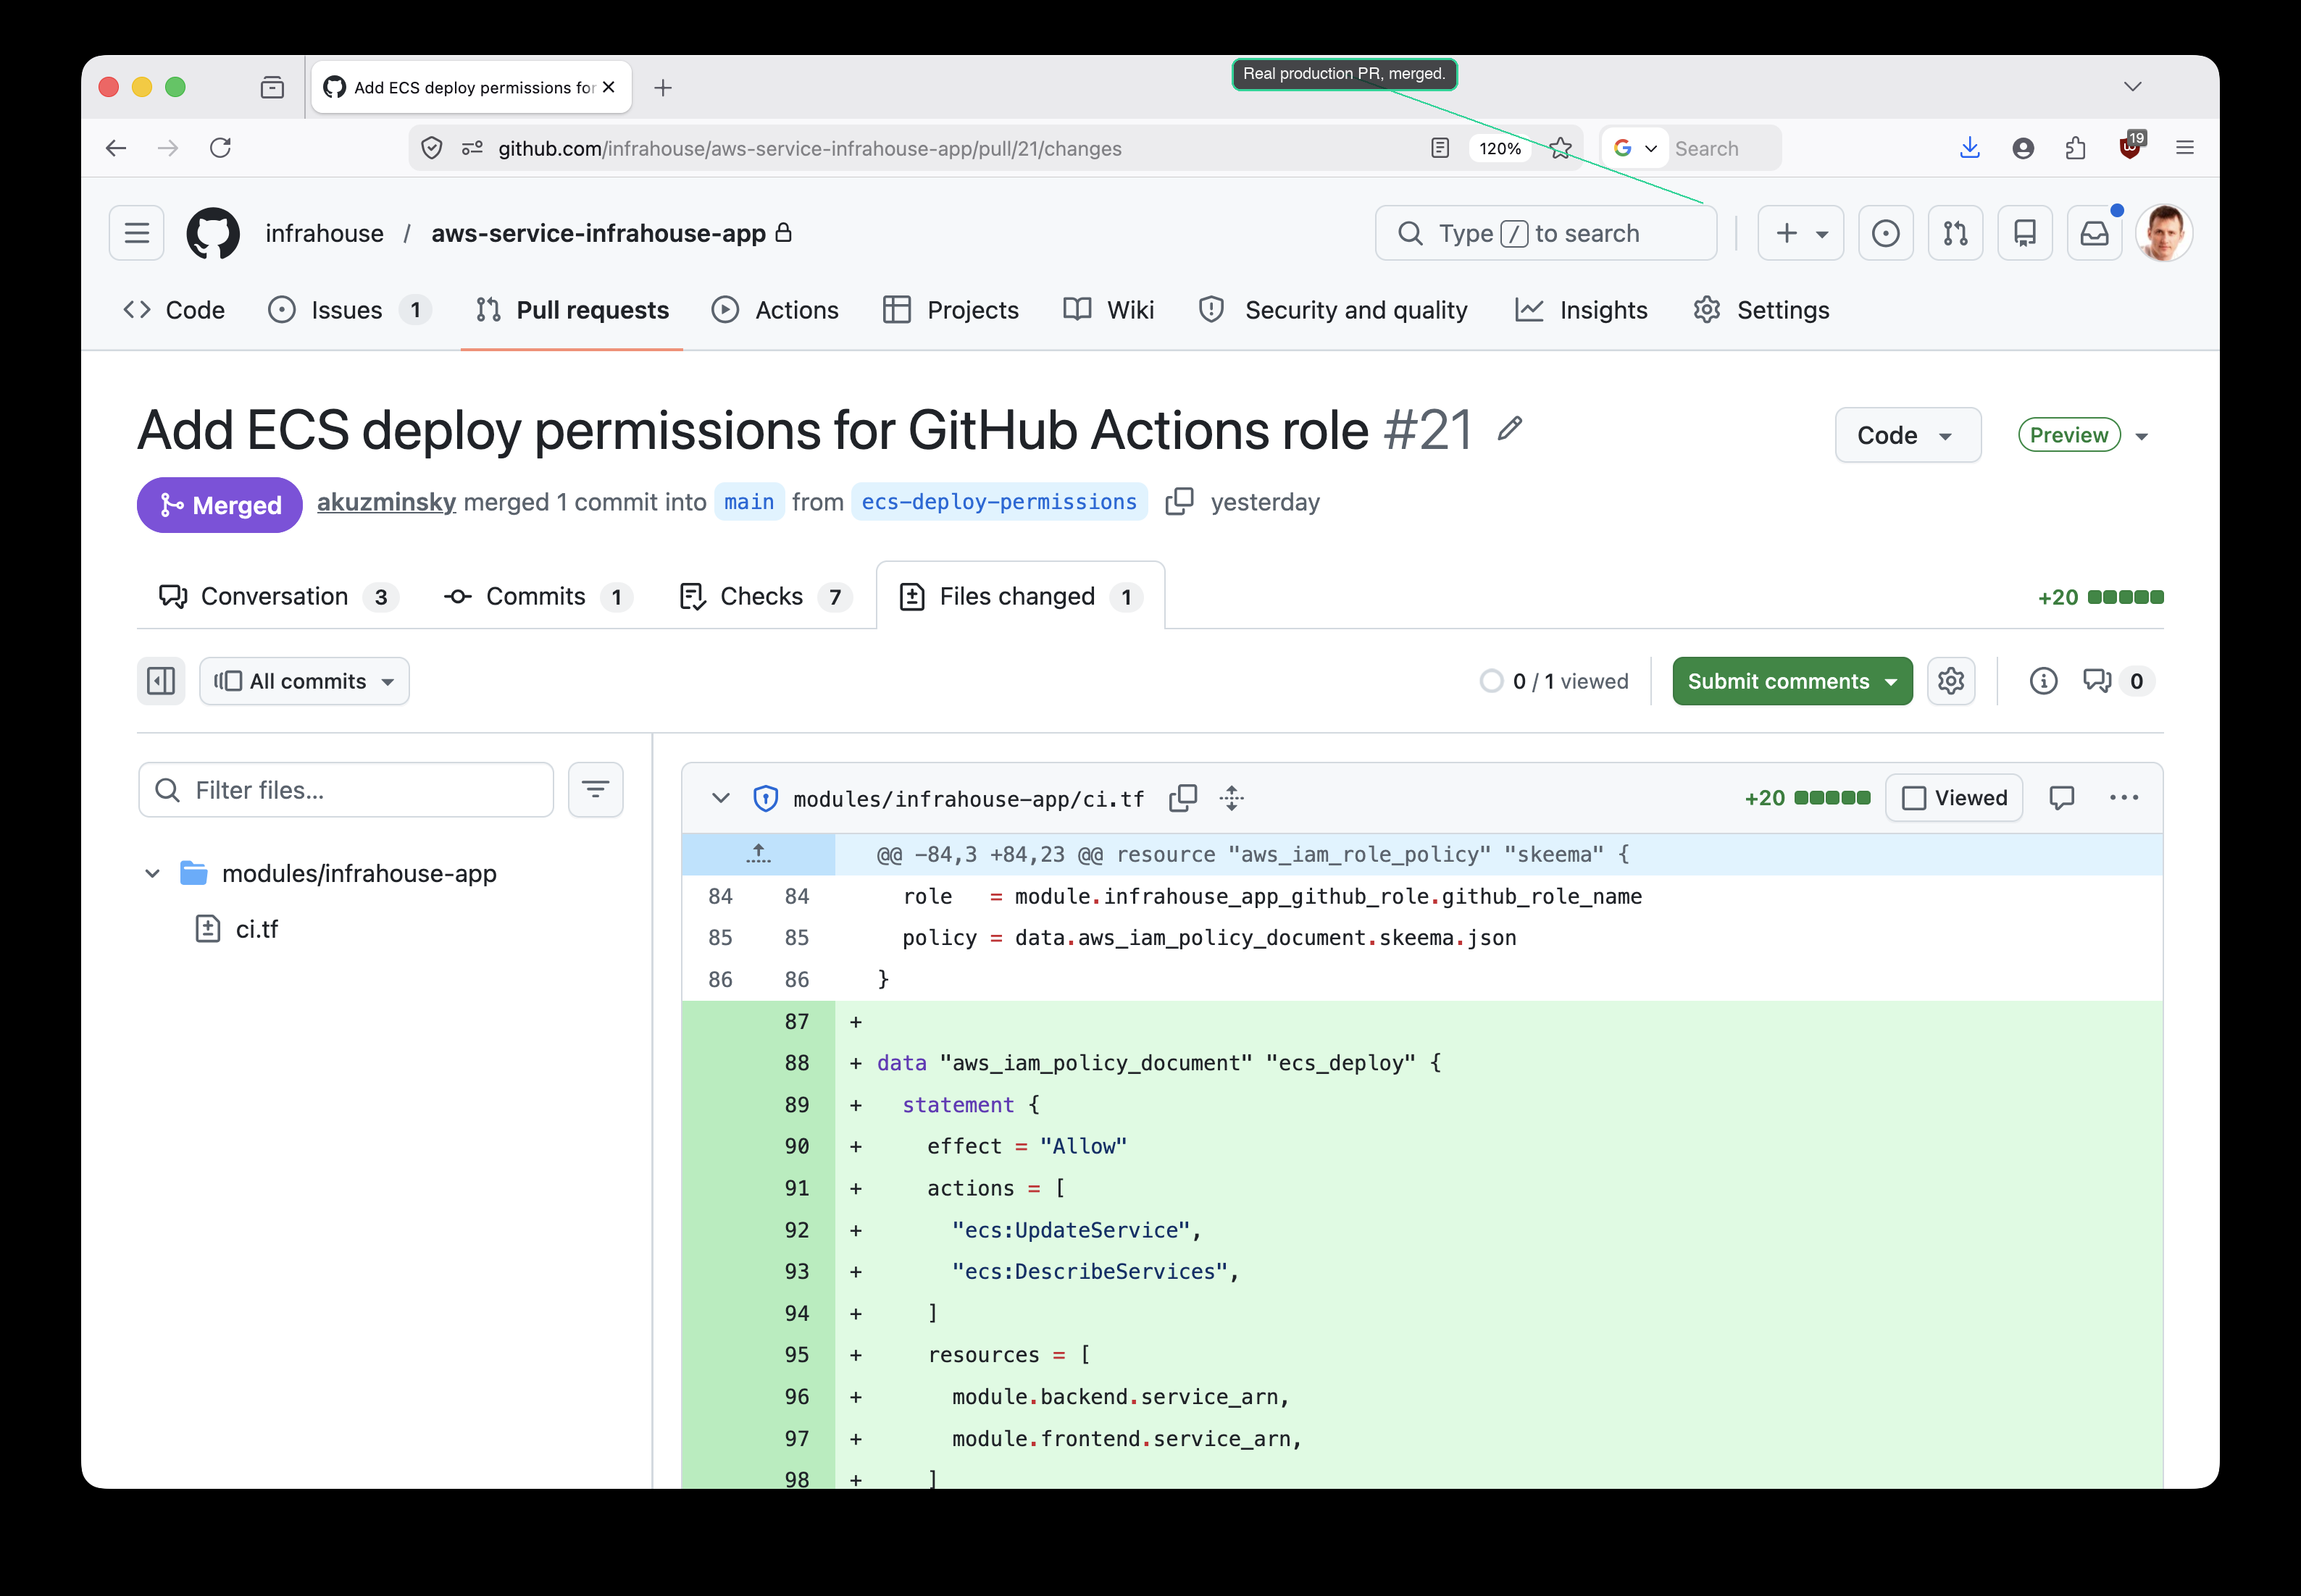The height and width of the screenshot is (1596, 2301).
Task: Switch to the Conversation tab
Action: coord(278,596)
